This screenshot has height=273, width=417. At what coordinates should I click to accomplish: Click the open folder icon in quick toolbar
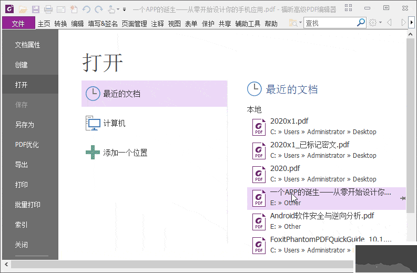coord(23,9)
